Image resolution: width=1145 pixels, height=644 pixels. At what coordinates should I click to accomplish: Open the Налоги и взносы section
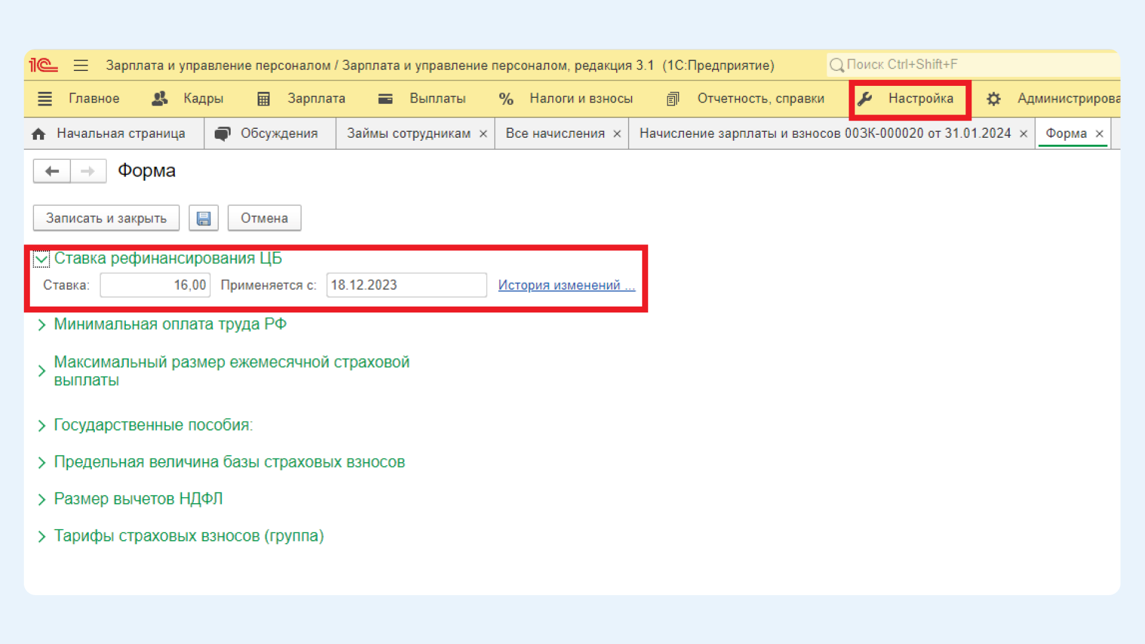(x=581, y=98)
